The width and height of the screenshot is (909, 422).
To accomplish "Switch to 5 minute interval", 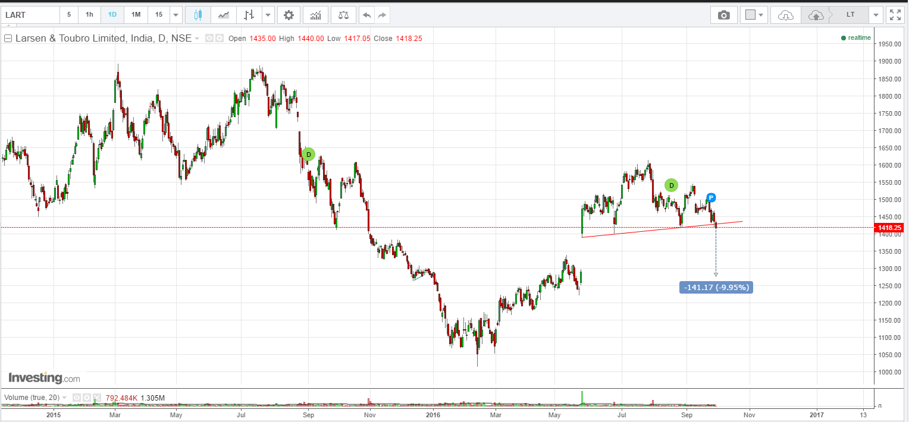I will point(69,15).
